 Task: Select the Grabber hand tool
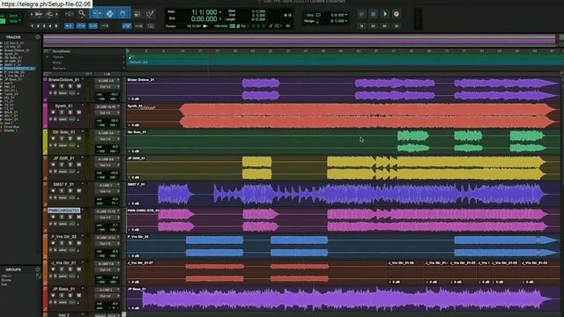pos(122,14)
